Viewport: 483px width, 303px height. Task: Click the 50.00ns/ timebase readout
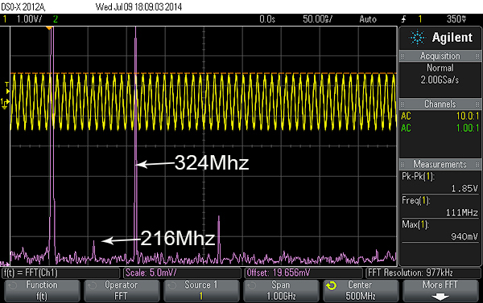318,19
